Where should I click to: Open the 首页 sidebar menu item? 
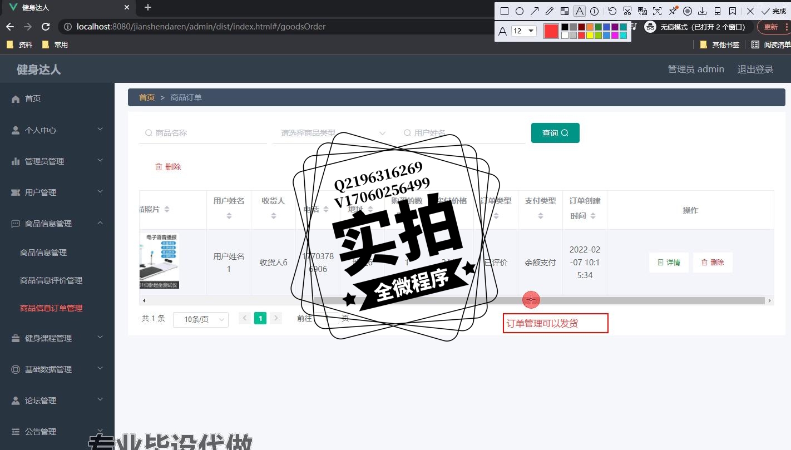(57, 98)
